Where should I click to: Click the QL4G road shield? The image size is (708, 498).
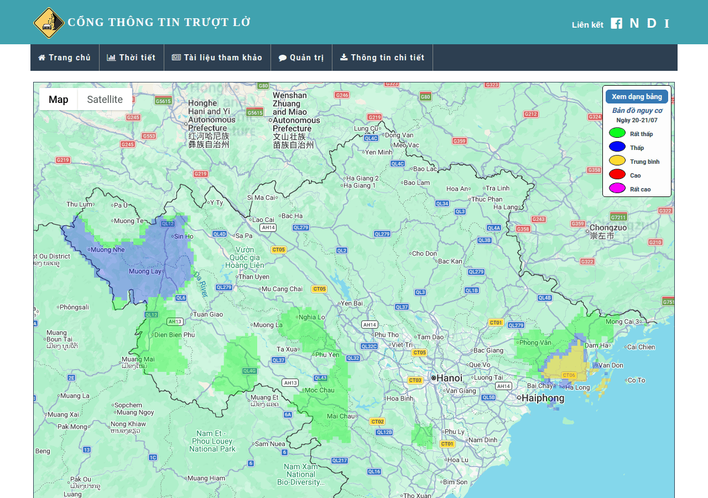coord(249,371)
